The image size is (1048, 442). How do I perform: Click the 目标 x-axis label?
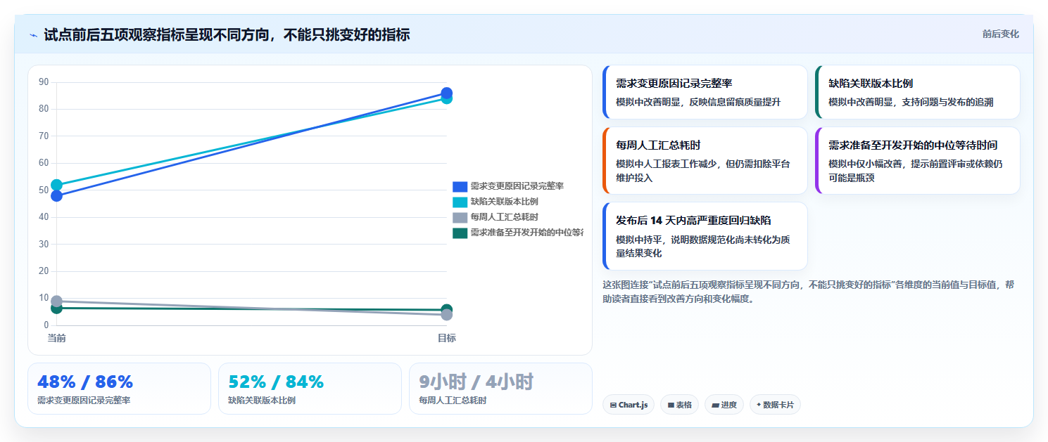tap(446, 338)
